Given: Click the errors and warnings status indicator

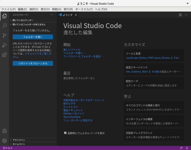Looking at the screenshot, I should tap(7, 148).
